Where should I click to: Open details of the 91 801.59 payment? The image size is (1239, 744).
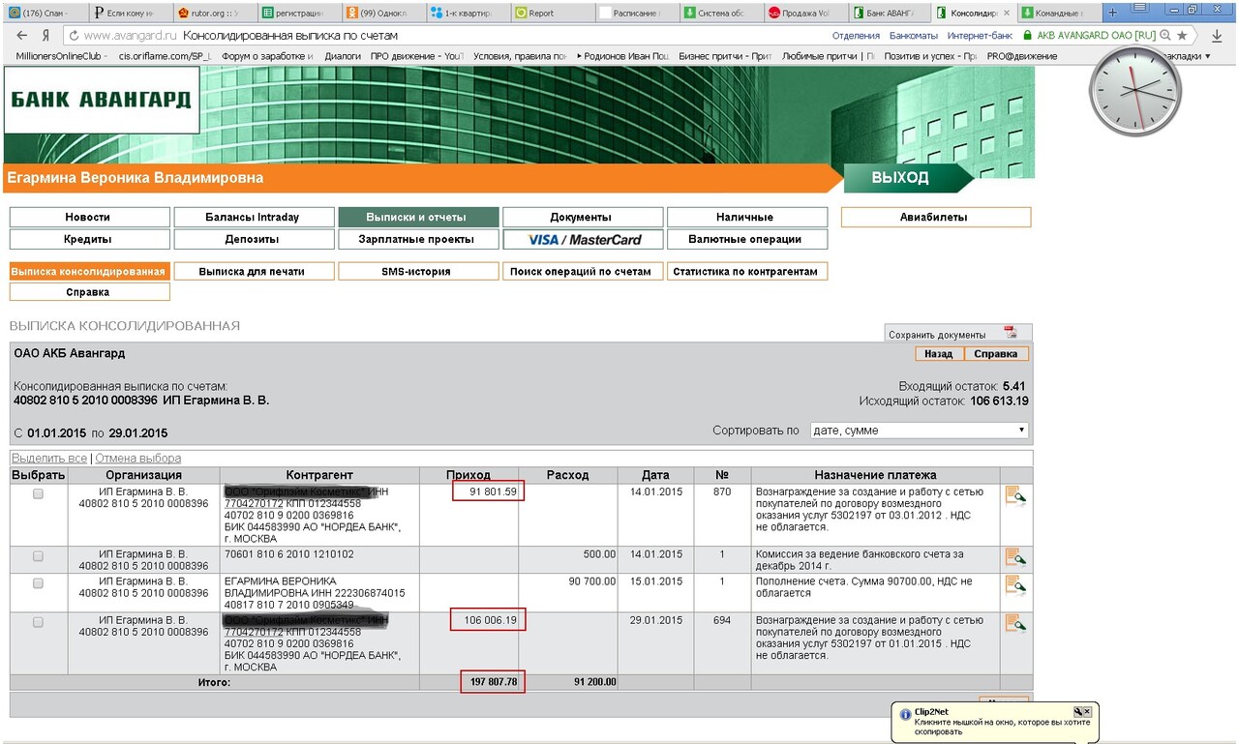[x=1015, y=496]
